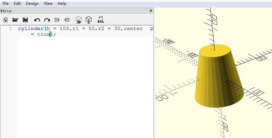Render the model with the cube icon
The height and width of the screenshot is (138, 272).
click(89, 20)
